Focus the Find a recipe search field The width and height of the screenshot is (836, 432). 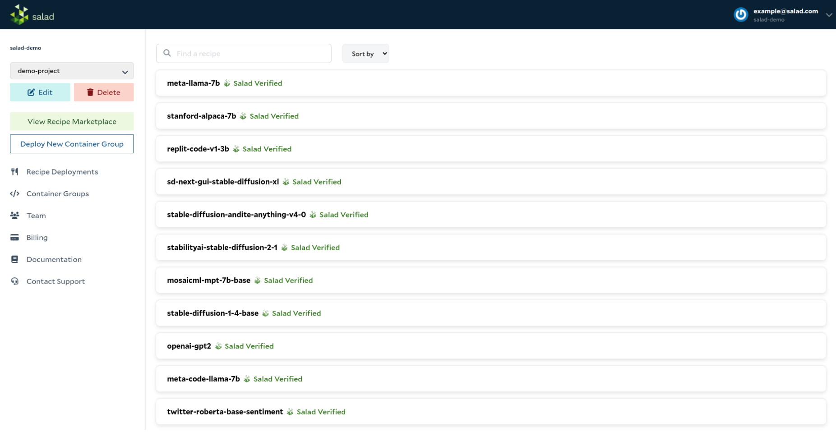point(244,54)
